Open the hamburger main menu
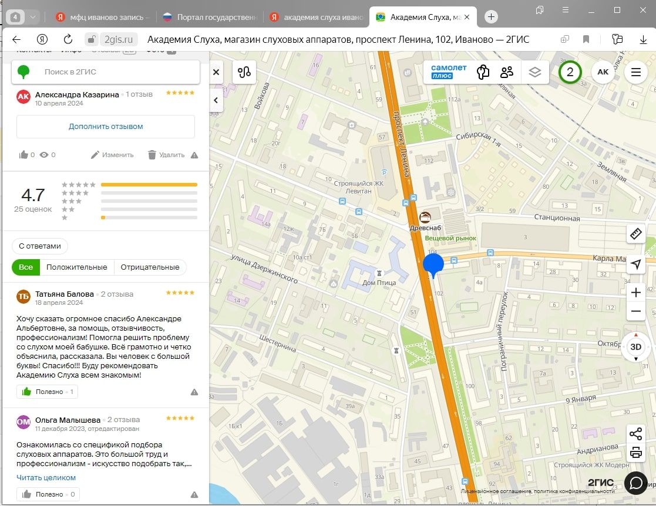Screen dimensions: 656x506 pos(635,72)
